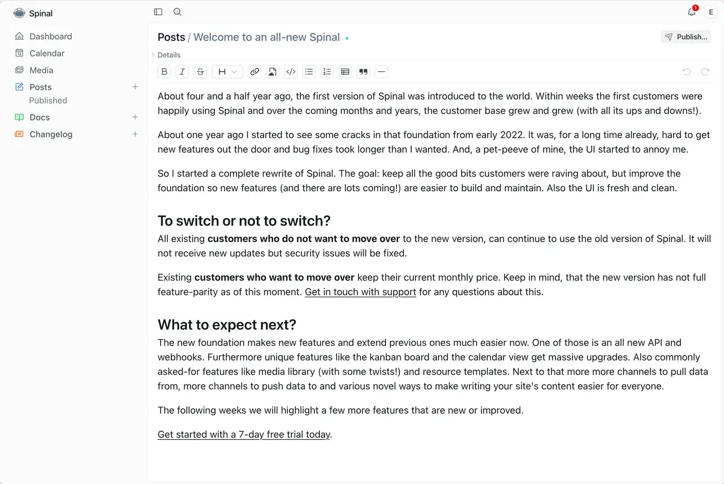The height and width of the screenshot is (484, 724).
Task: Toggle bulleted list formatting
Action: pyautogui.click(x=309, y=71)
